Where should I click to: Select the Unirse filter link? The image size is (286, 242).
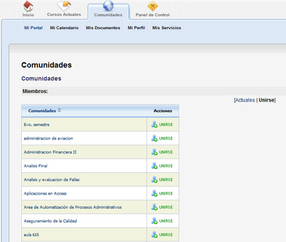267,100
